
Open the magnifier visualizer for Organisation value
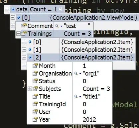[x=76, y=74]
